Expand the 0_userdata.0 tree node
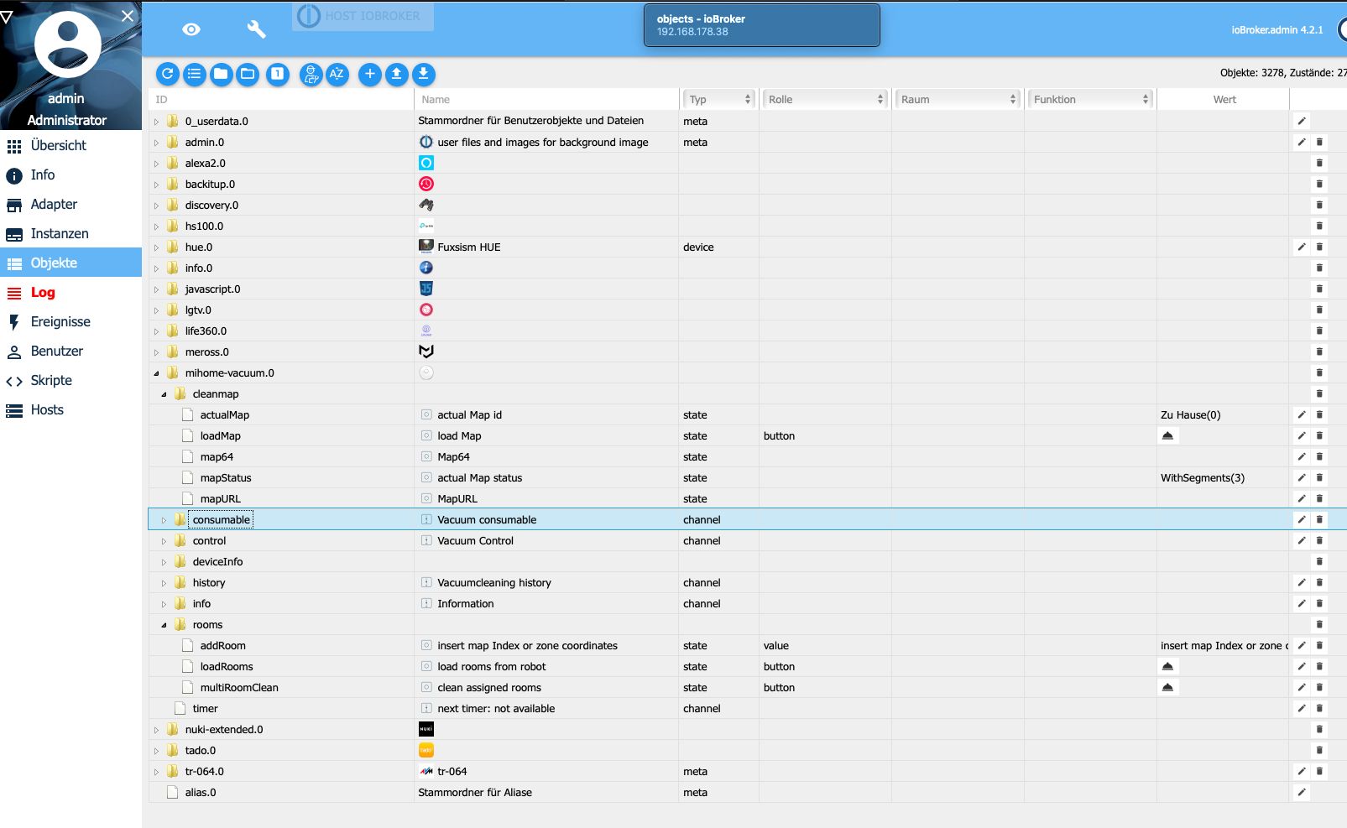1347x828 pixels. [x=156, y=122]
